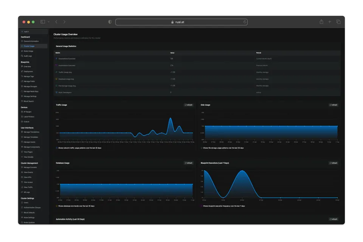
Task: Click the View Traffic icon
Action: pyautogui.click(x=22, y=187)
